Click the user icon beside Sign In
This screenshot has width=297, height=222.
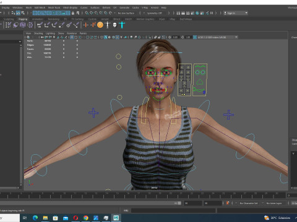click(225, 13)
